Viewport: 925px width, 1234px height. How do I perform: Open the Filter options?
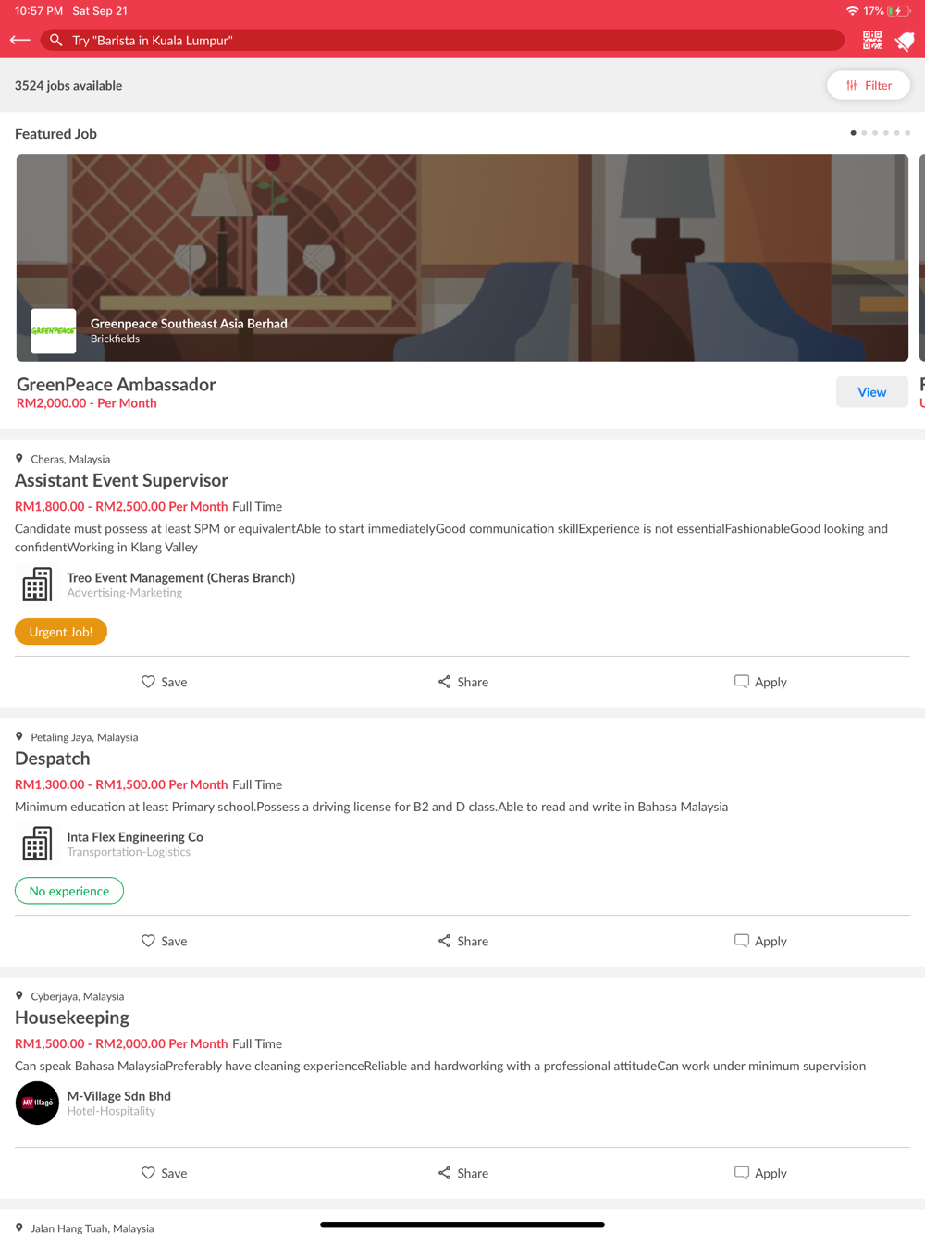pyautogui.click(x=869, y=85)
